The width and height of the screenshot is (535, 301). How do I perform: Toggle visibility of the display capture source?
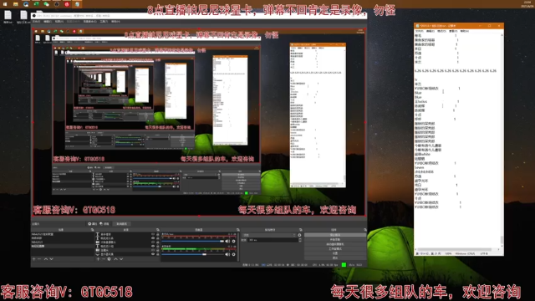click(x=153, y=254)
